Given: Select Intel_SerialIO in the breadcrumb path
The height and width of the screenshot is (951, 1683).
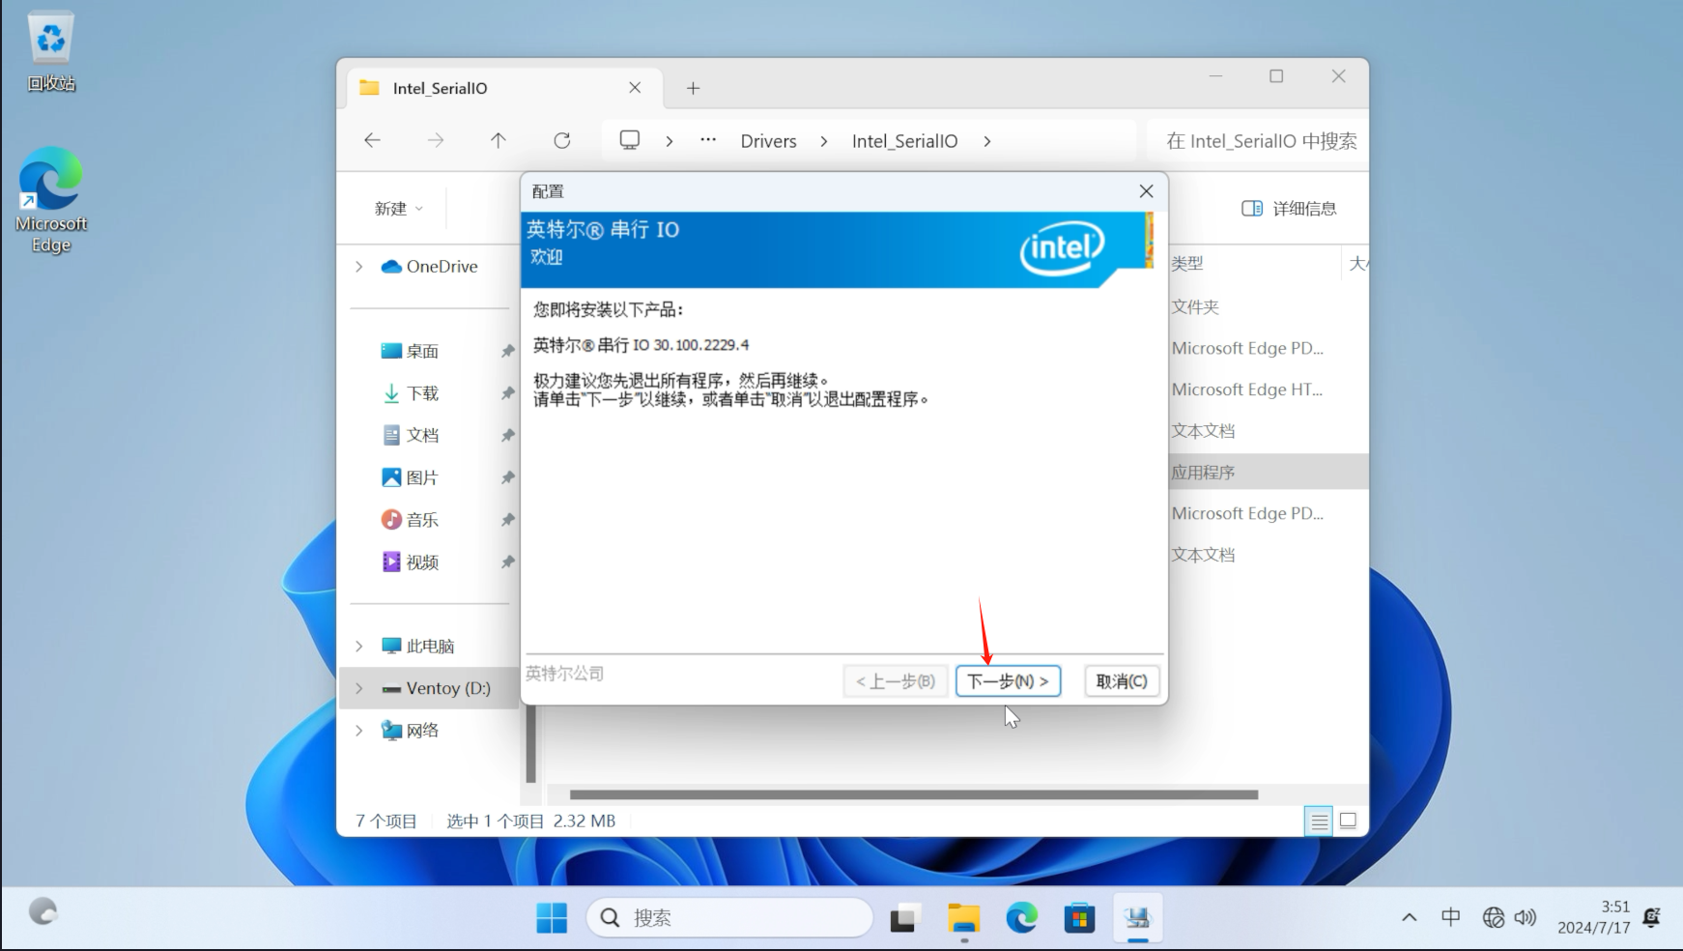Looking at the screenshot, I should pos(904,141).
